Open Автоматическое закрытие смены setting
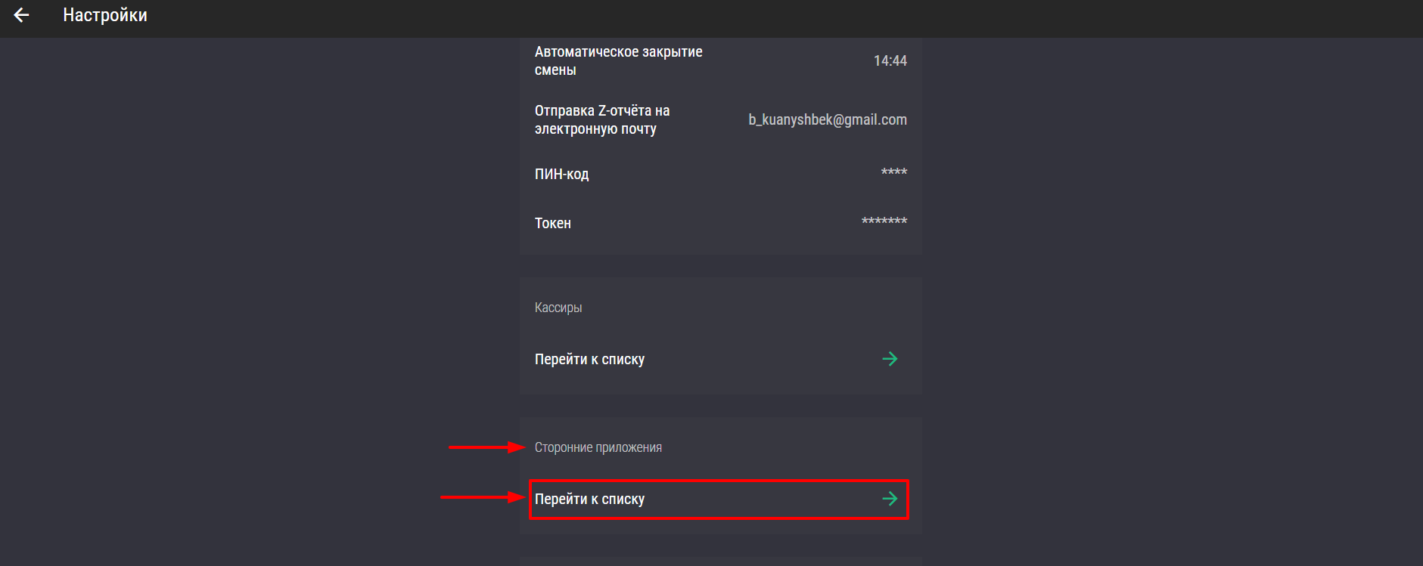The image size is (1423, 566). [x=720, y=60]
